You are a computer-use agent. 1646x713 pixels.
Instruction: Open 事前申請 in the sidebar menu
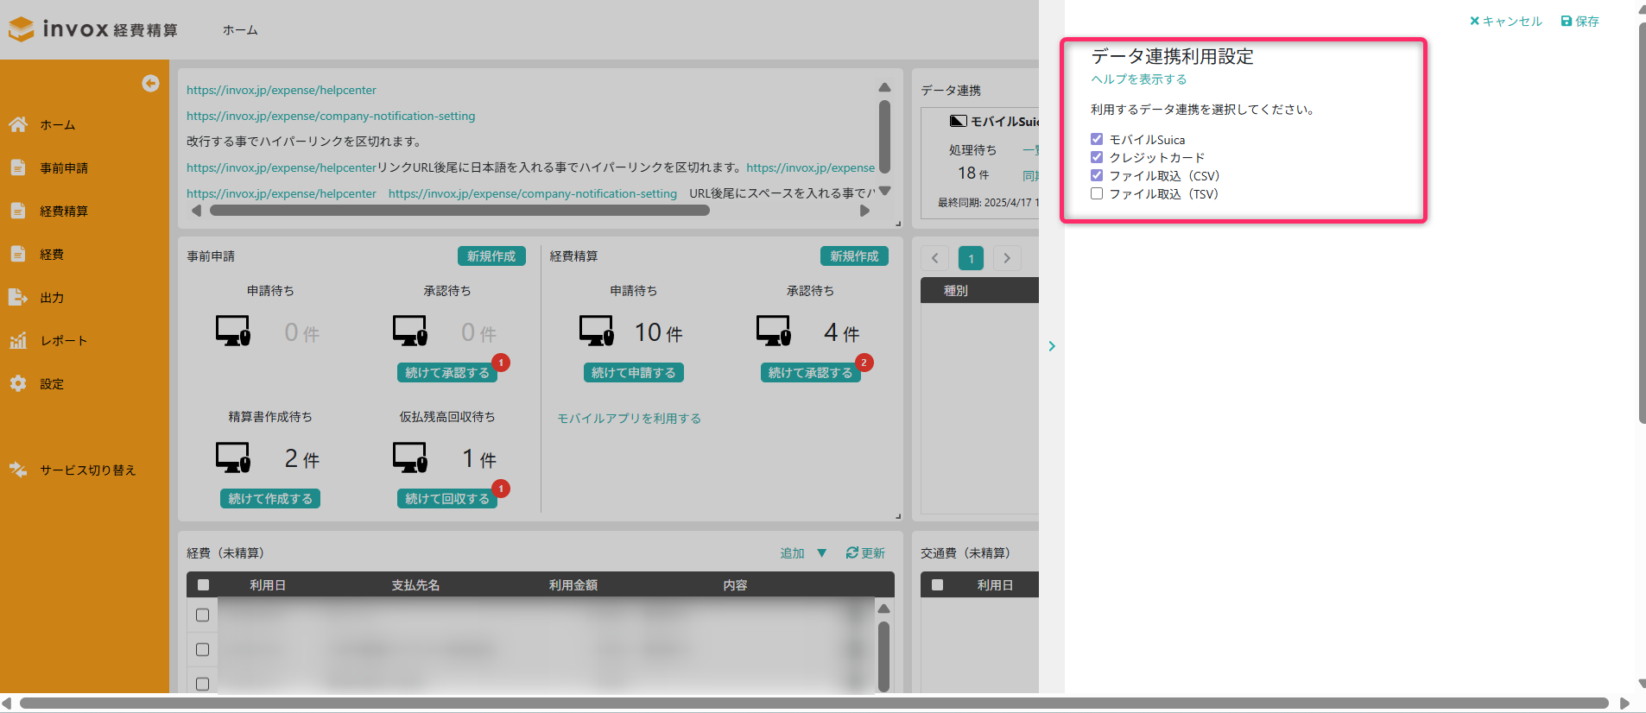coord(63,167)
